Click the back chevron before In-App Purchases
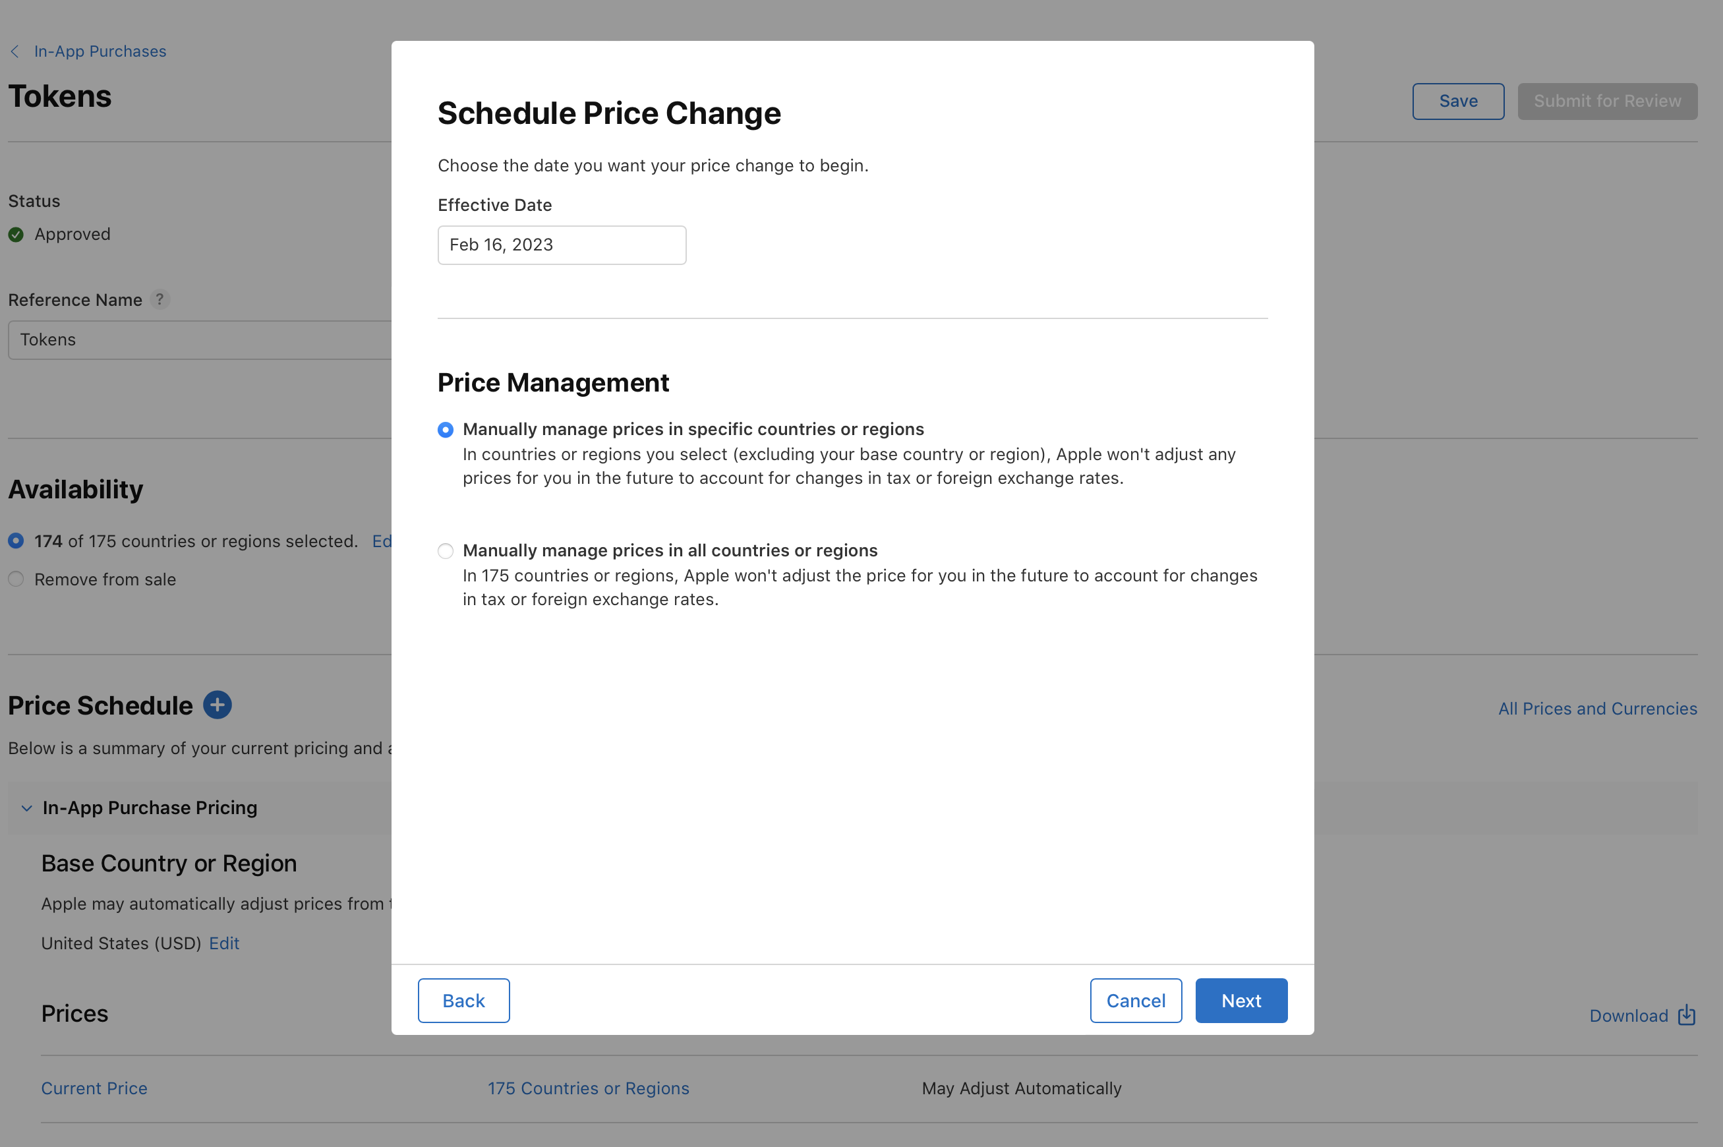 pyautogui.click(x=15, y=51)
